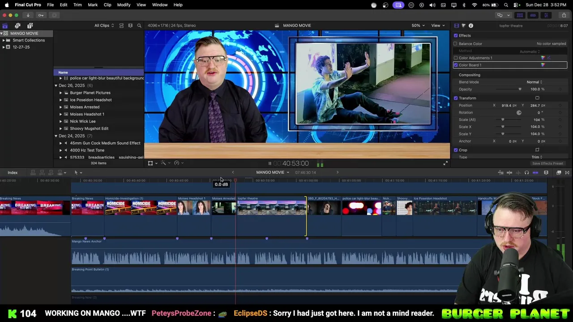Expand the 12-27-25 event
Viewport: 573px width, 322px height.
tap(4, 47)
